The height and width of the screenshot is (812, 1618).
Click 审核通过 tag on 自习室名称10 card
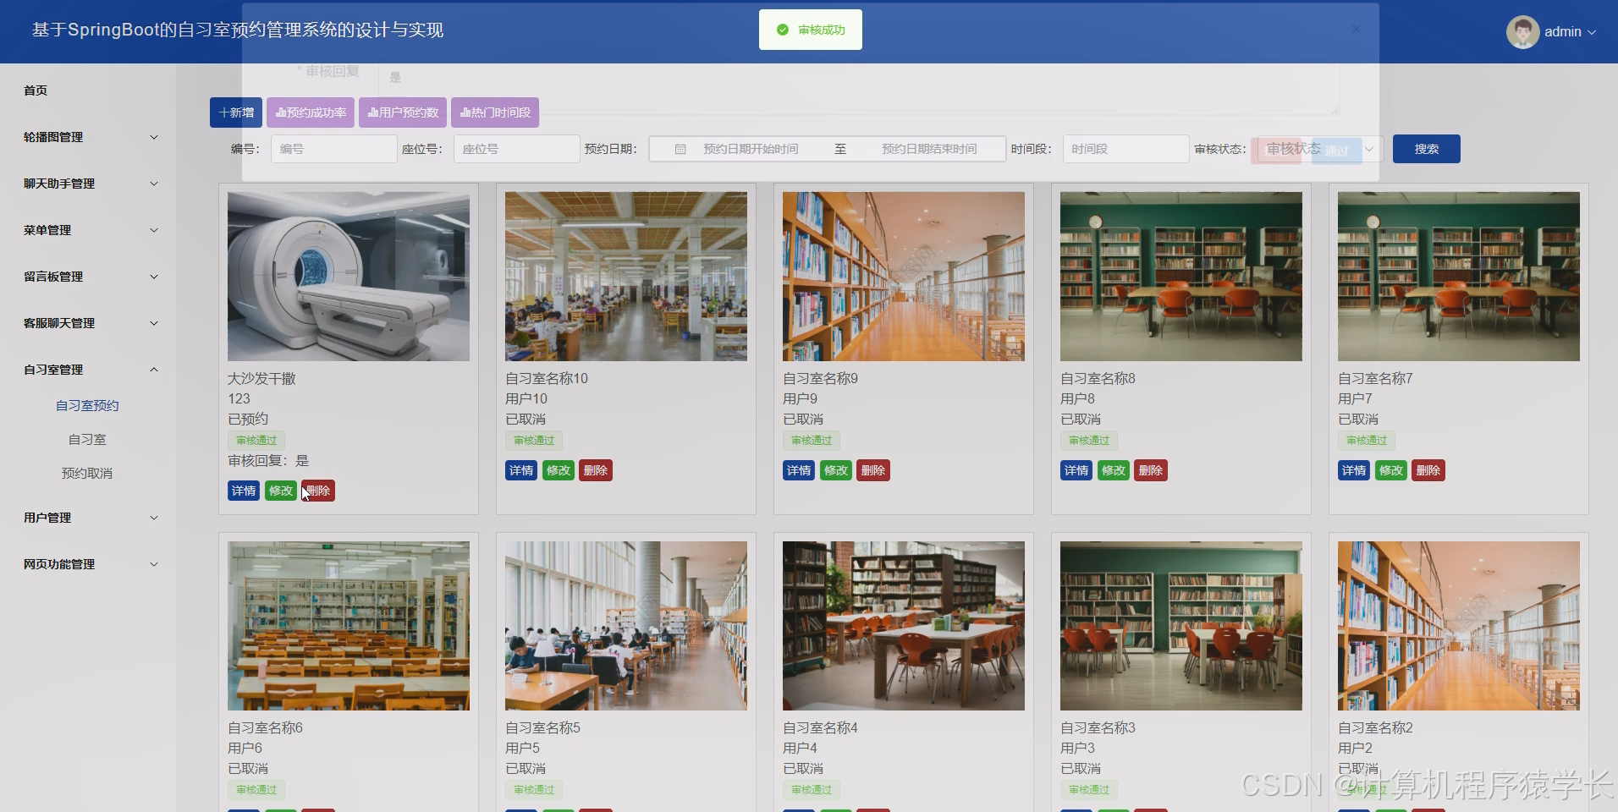pos(534,440)
